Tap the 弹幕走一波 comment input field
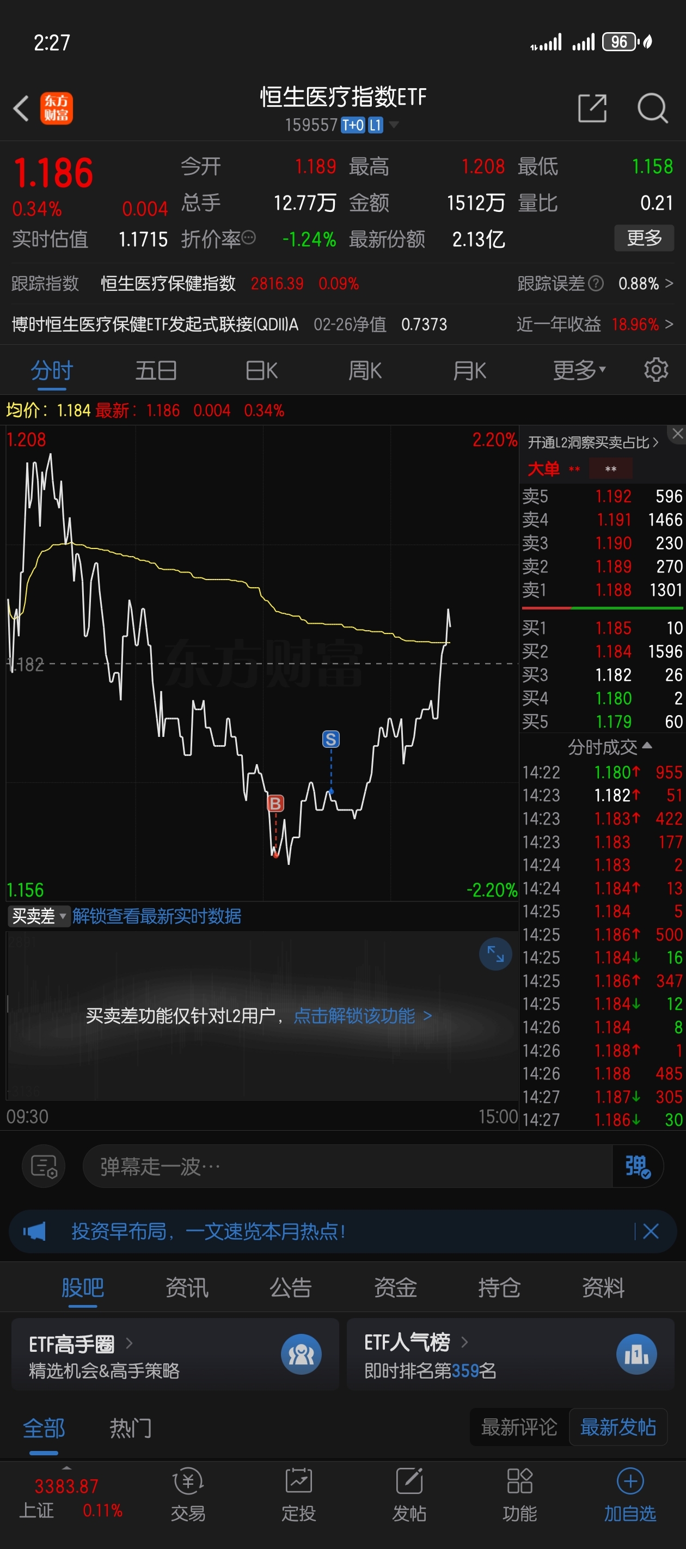Screen dimensions: 686x1549 (347, 1167)
